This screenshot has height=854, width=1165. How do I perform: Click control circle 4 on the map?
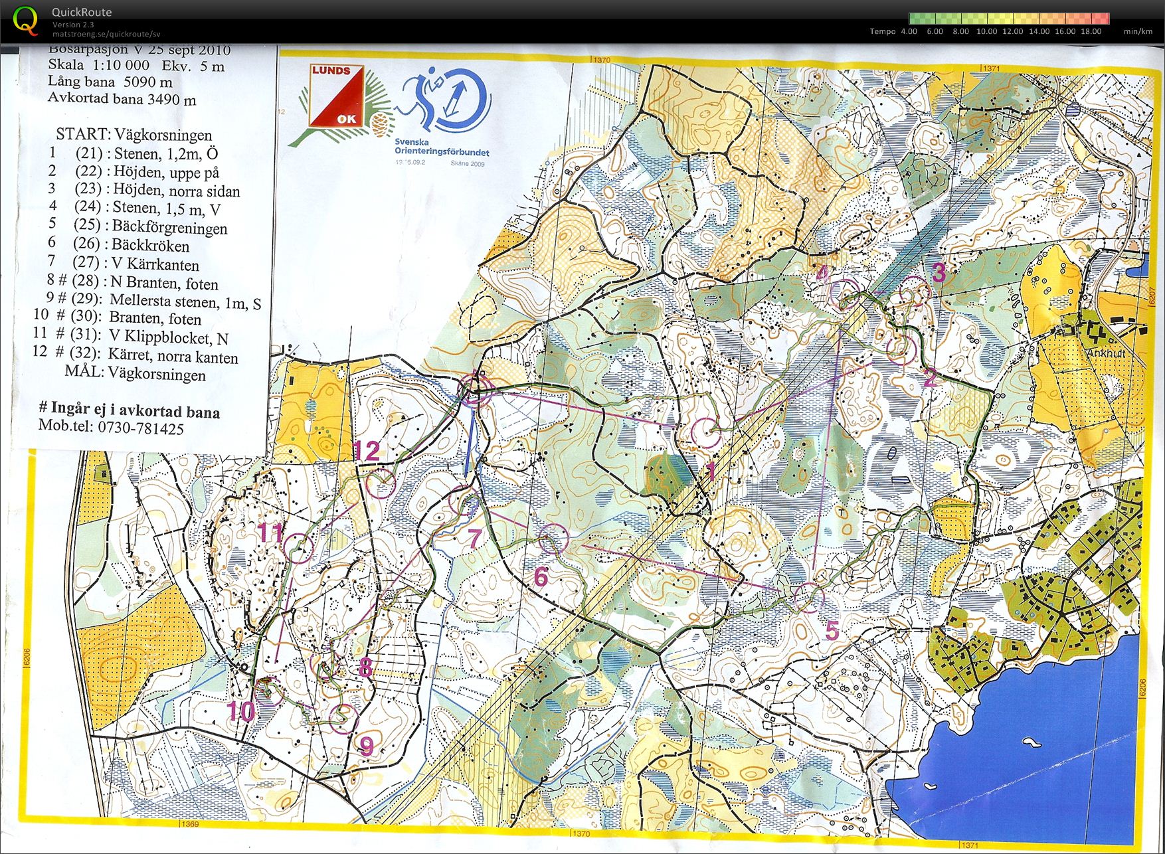[846, 295]
